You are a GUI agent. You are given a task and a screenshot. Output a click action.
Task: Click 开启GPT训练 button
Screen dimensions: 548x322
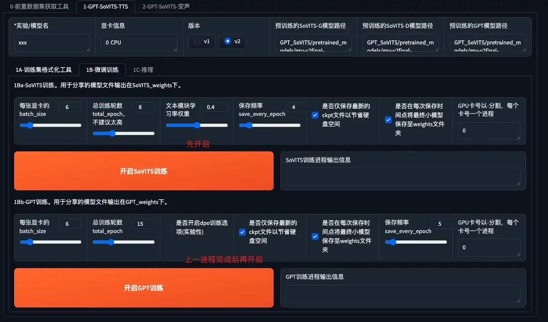coord(143,288)
